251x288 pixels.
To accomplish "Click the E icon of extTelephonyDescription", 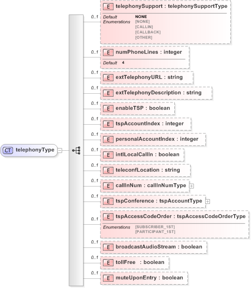I will [x=108, y=93].
